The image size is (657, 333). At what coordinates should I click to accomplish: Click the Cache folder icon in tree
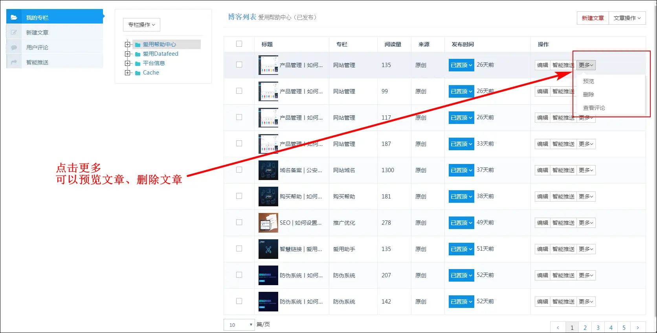click(138, 73)
